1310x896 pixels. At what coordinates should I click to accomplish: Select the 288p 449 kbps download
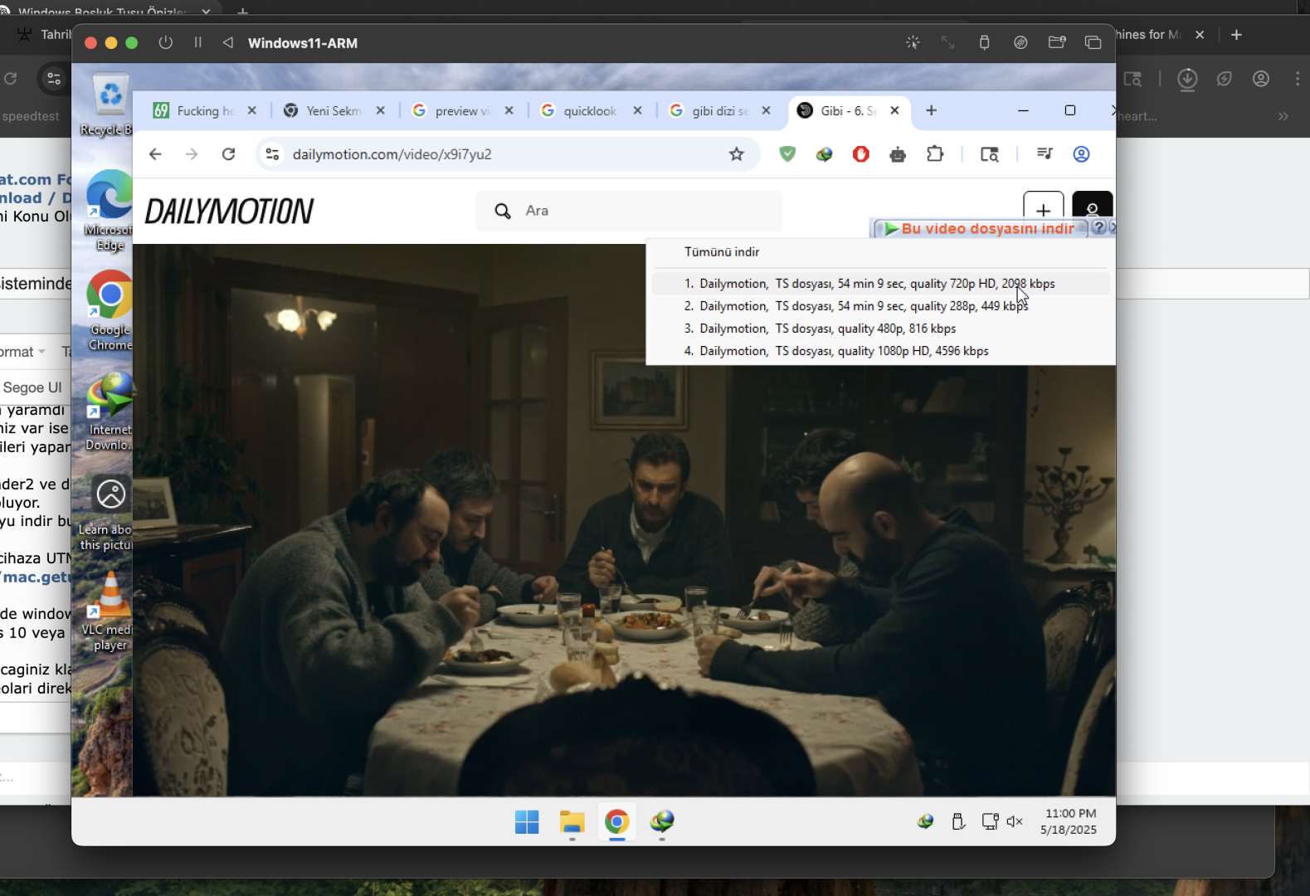(x=880, y=306)
